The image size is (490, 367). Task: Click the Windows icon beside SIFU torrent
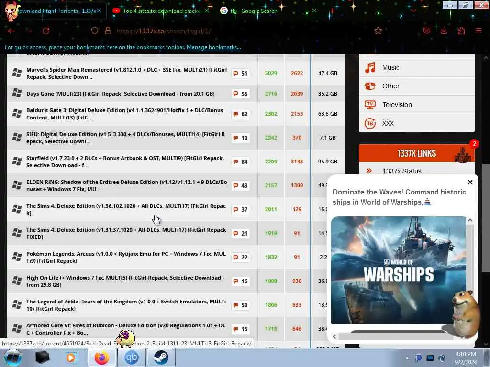pyautogui.click(x=17, y=137)
